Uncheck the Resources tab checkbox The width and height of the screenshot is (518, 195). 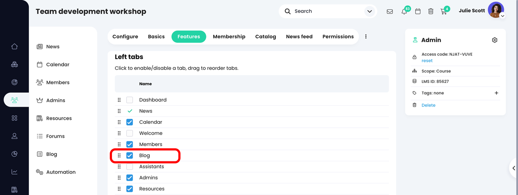coord(129,189)
